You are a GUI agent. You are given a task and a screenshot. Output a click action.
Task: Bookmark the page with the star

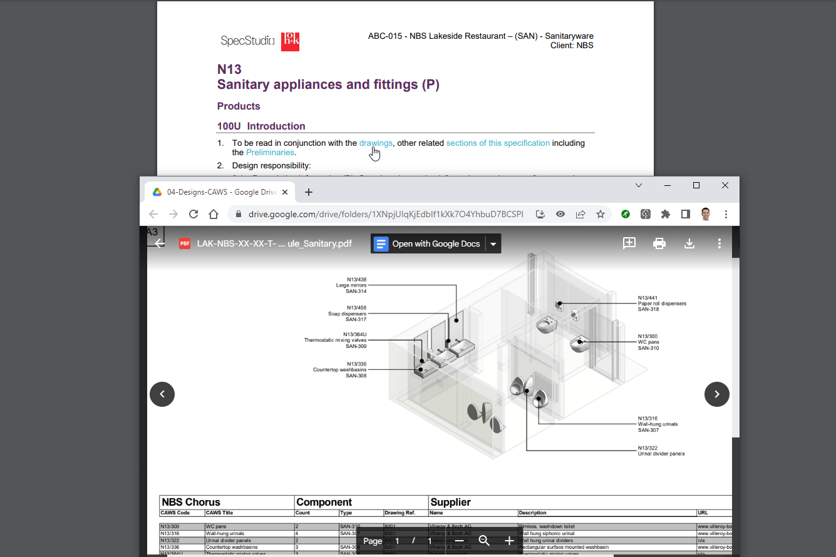(x=600, y=213)
